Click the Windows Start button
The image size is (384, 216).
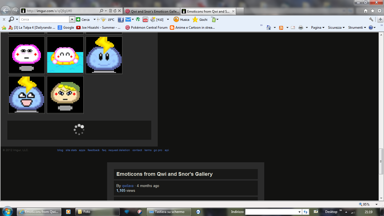(x=7, y=211)
